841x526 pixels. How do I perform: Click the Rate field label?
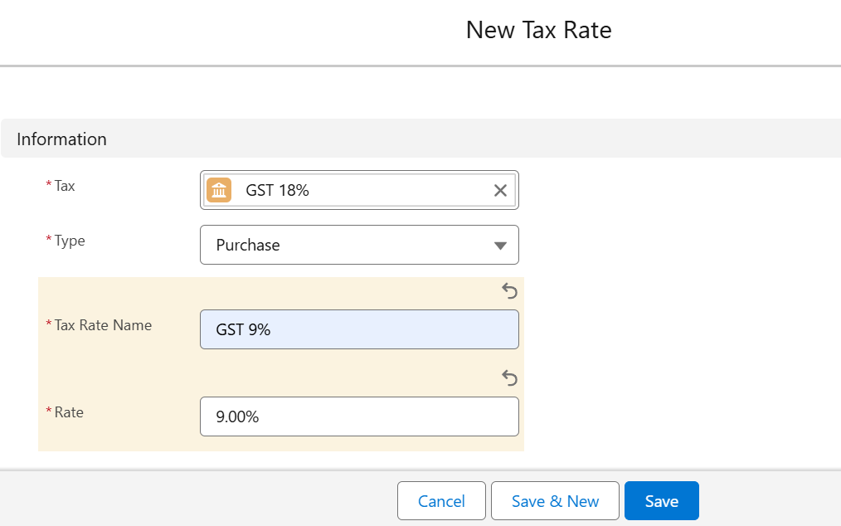[x=69, y=412]
